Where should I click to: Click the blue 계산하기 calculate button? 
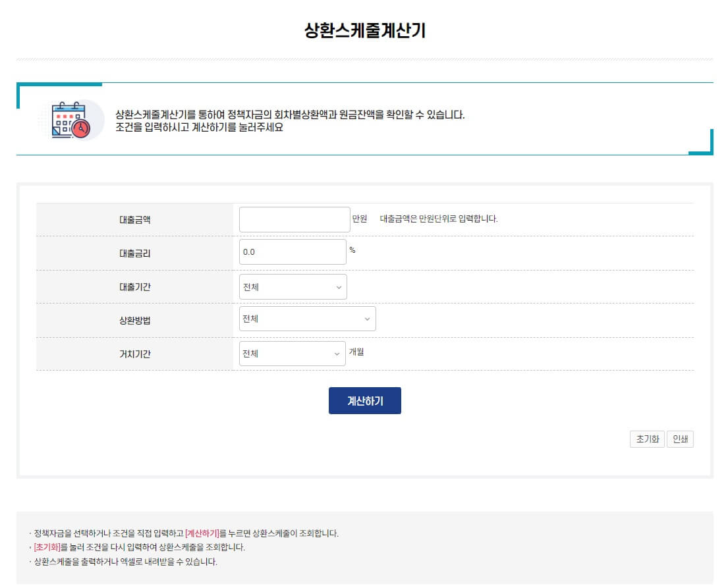pyautogui.click(x=365, y=401)
